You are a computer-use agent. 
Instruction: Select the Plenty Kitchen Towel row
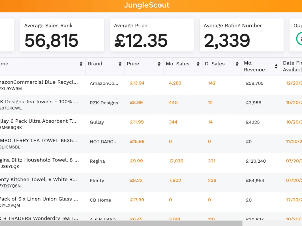pos(151,182)
